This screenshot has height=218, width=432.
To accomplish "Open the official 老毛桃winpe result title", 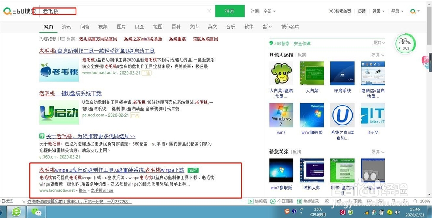I will (x=112, y=170).
